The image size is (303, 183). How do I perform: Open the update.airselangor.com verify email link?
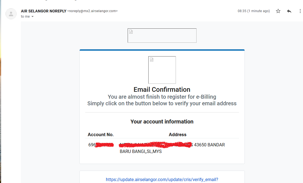tap(162, 179)
